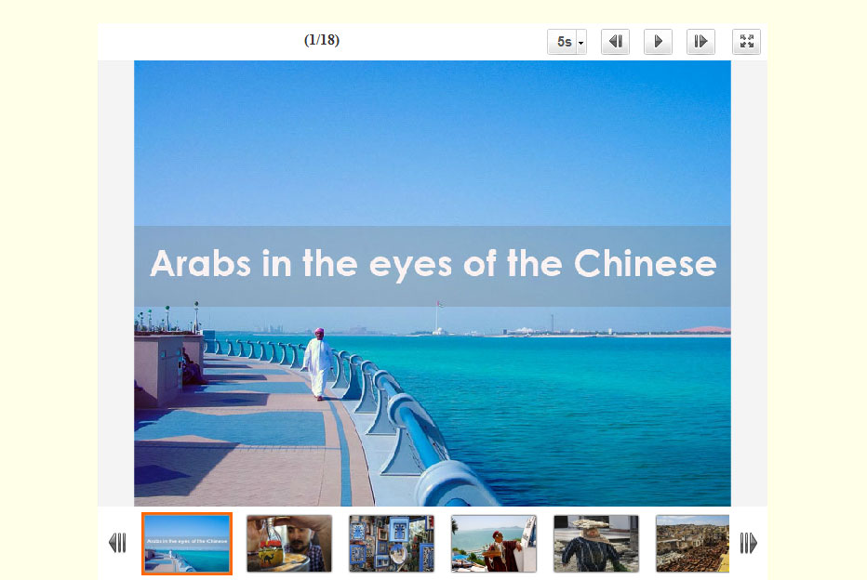Click the dropdown arrow next to 5s

tap(580, 43)
